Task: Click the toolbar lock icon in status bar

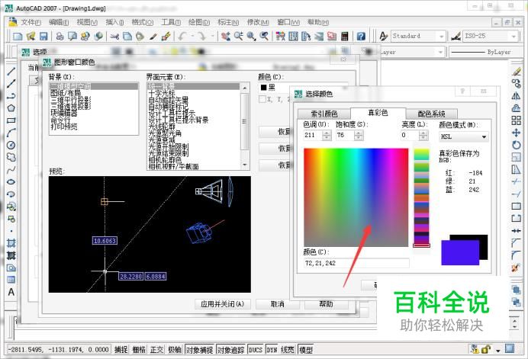Action: coord(485,350)
